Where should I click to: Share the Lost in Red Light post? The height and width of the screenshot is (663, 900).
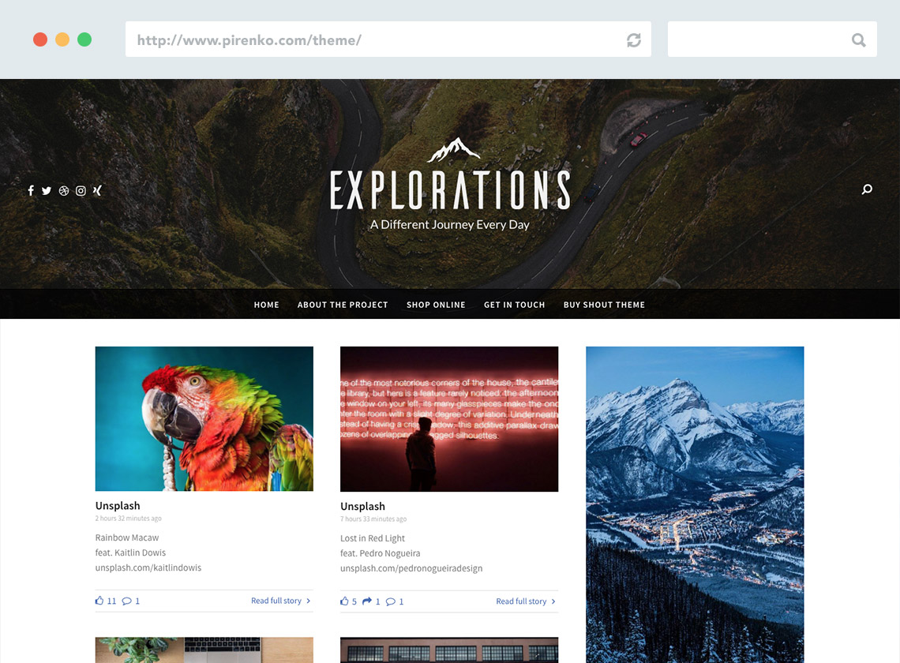tap(371, 601)
